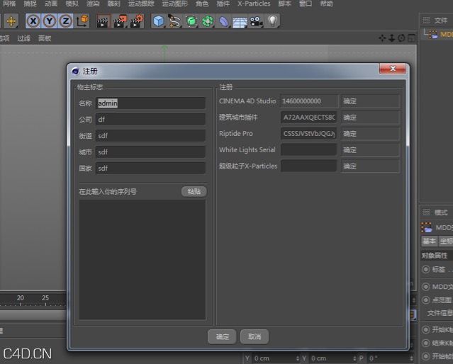
Task: Toggle the 标签 radio keyframe dot
Action: click(x=425, y=269)
